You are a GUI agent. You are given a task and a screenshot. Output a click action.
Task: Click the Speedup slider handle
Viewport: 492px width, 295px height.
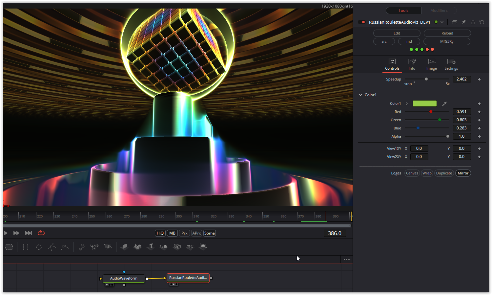point(426,79)
